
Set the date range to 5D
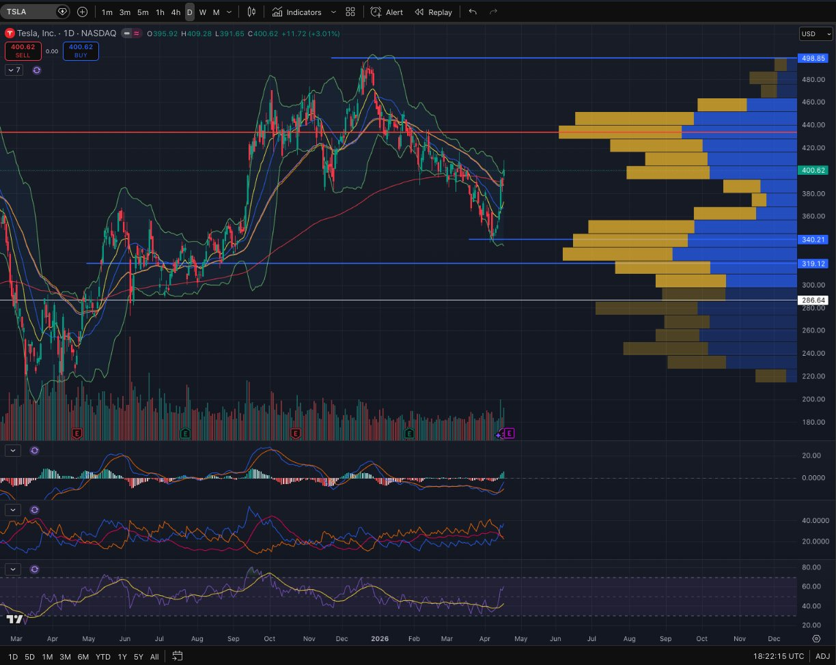click(30, 656)
